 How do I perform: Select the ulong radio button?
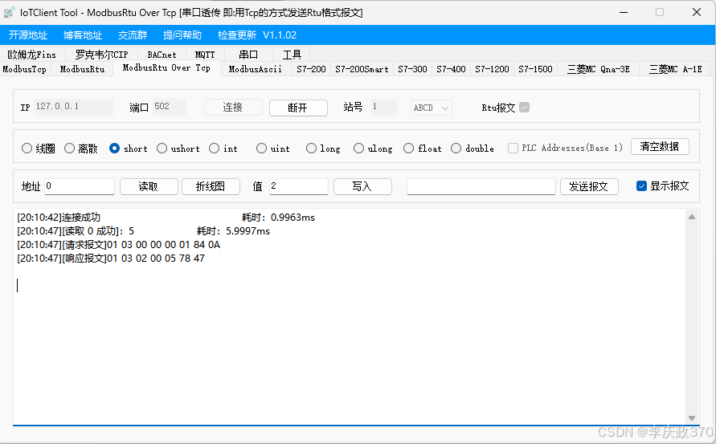359,149
